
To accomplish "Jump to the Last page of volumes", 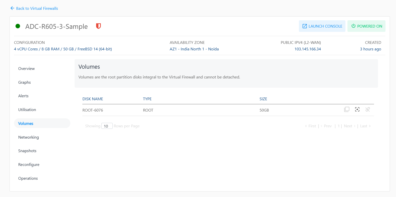I will click(x=365, y=126).
